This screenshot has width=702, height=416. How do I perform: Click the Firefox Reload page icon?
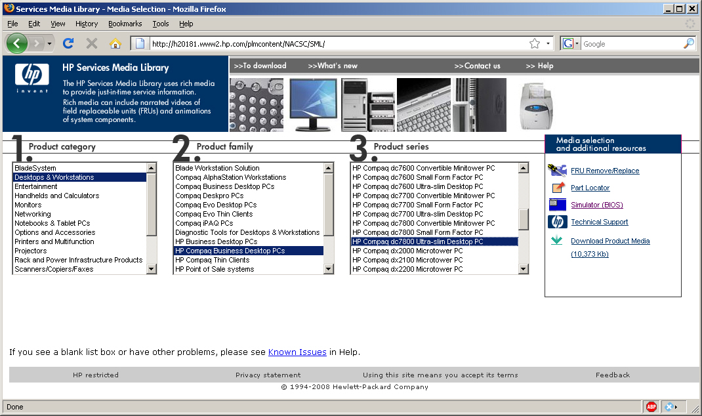pyautogui.click(x=68, y=44)
